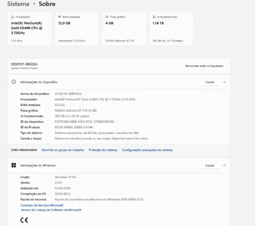Click the Placa gráfica card icon
255x226 pixels.
click(x=107, y=17)
